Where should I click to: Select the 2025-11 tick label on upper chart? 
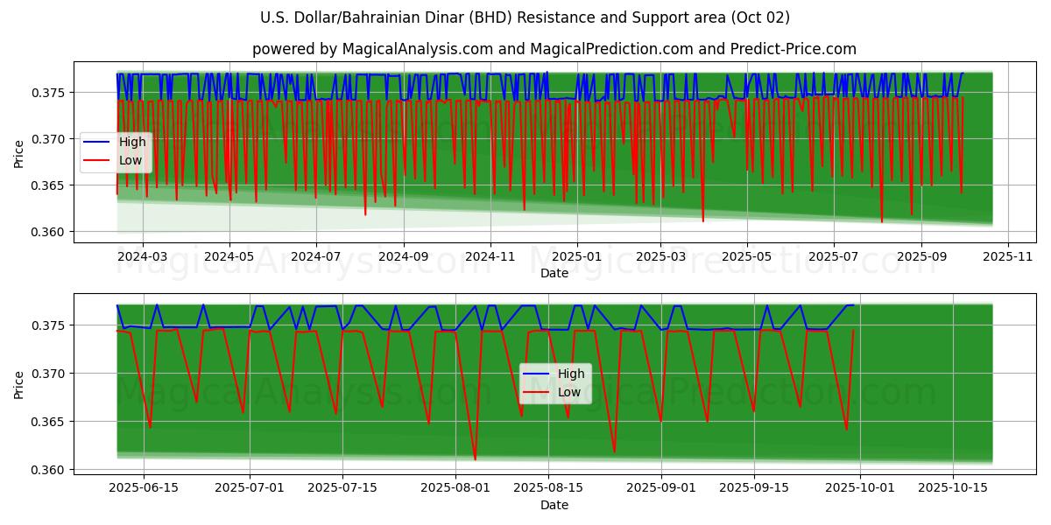point(1008,256)
